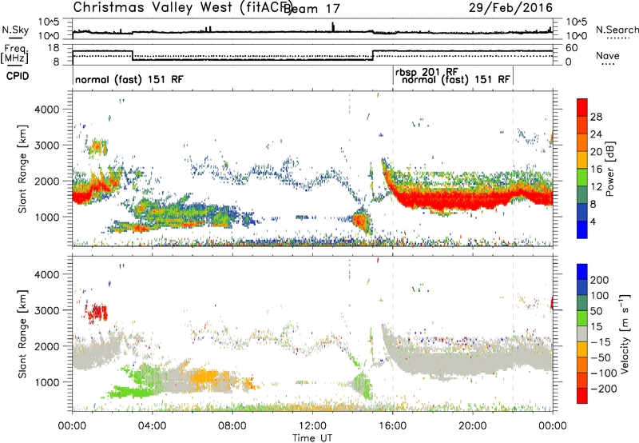Click the CPID row label
Screen dimensions: 639x443
18,76
